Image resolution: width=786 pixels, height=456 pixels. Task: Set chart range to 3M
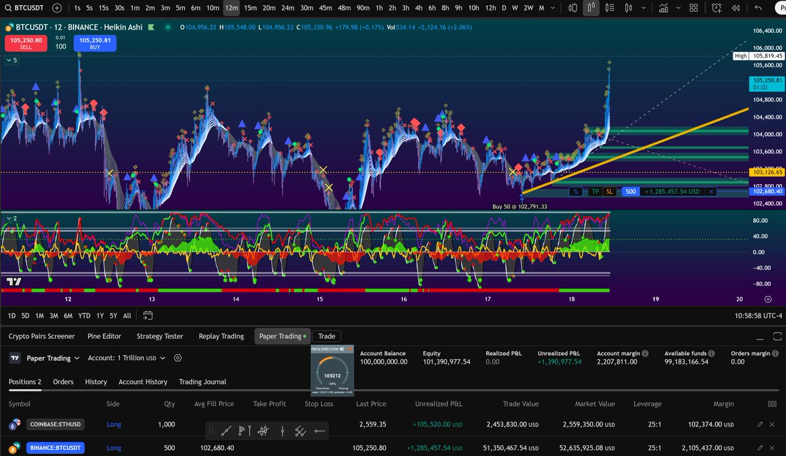(x=54, y=316)
